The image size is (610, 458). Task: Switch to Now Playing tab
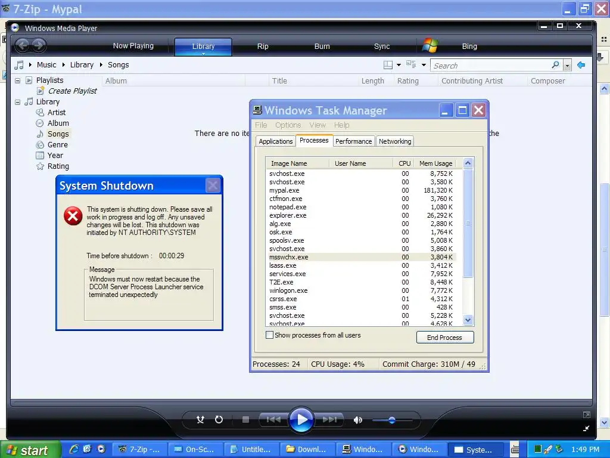133,46
